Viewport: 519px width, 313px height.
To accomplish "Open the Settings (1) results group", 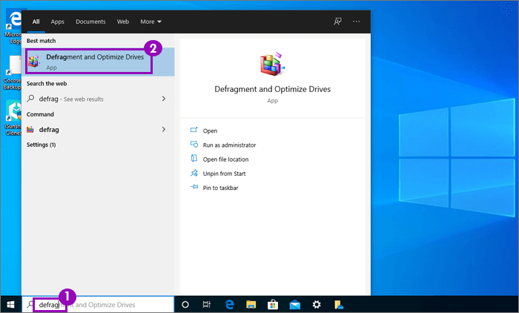I will (41, 145).
